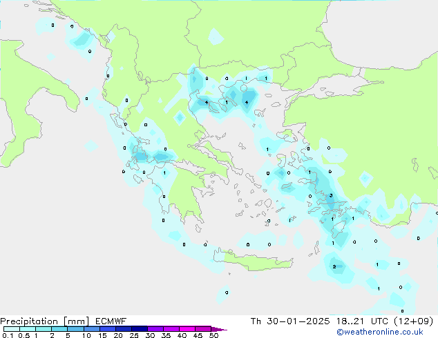Click the 15–20 mm legend color swatch
Image resolution: width=438 pixels, height=338 pixels.
(x=107, y=329)
